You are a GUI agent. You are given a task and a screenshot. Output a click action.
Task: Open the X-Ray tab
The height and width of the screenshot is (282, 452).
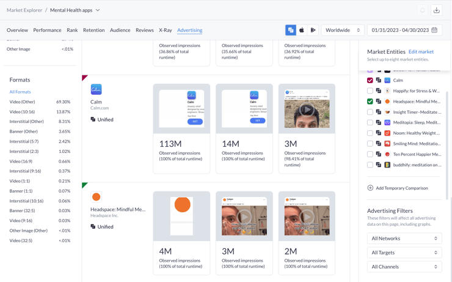[x=165, y=30]
